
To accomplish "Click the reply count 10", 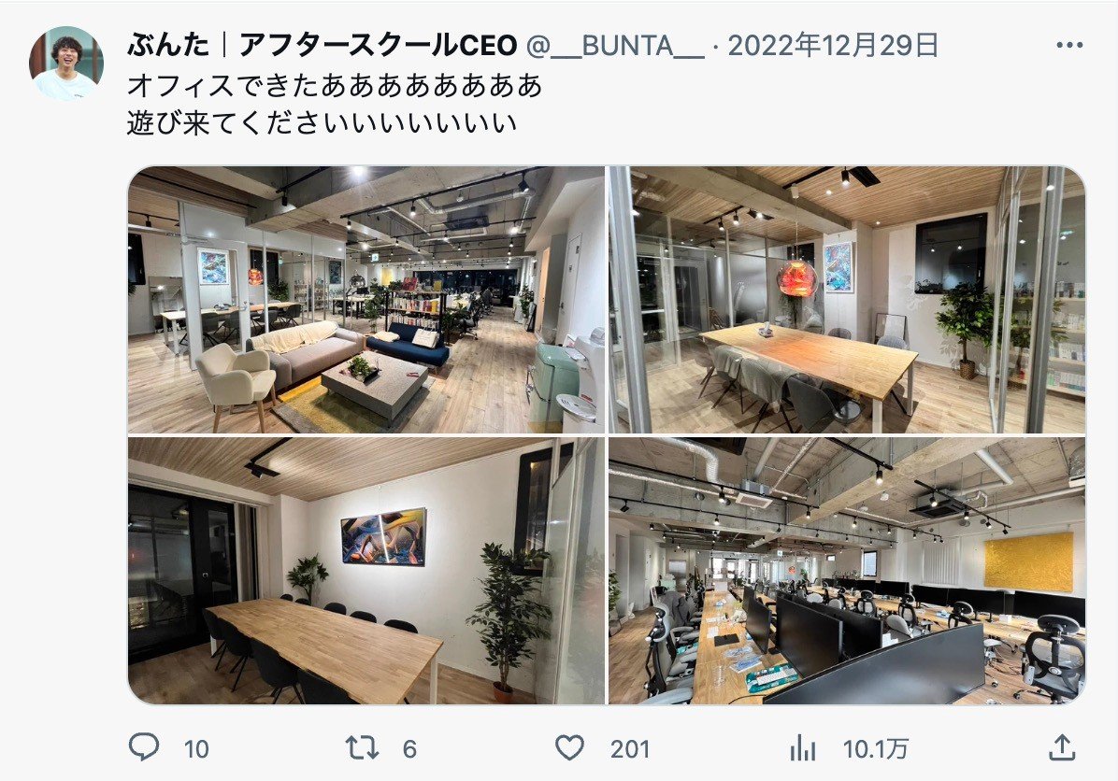I will tap(196, 749).
